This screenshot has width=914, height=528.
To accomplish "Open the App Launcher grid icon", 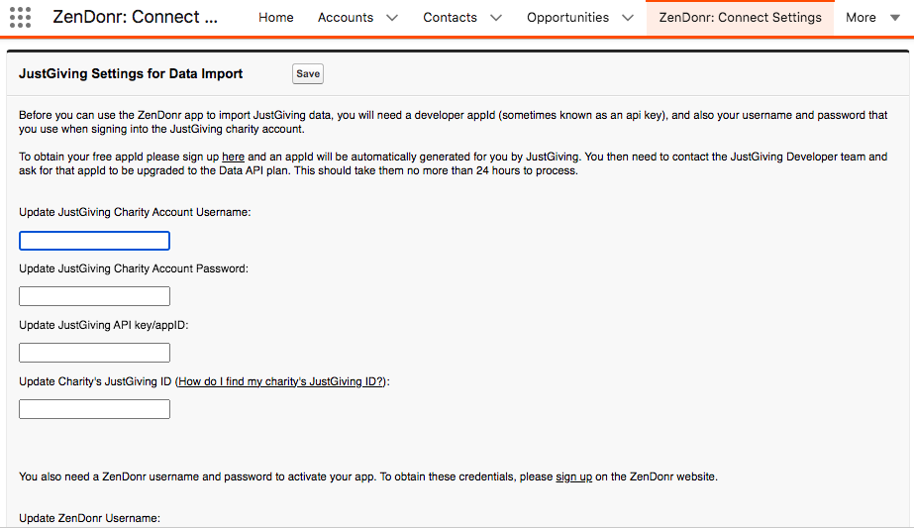I will coord(20,17).
